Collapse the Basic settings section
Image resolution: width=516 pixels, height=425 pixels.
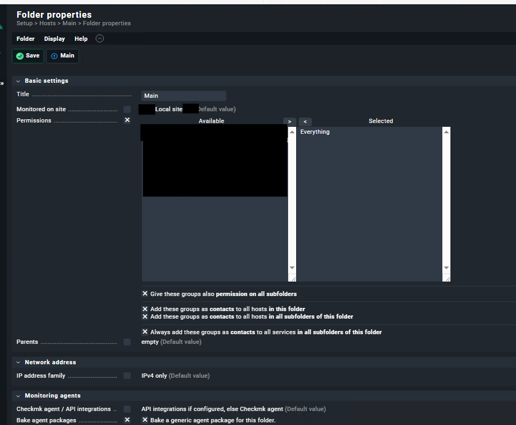18,81
